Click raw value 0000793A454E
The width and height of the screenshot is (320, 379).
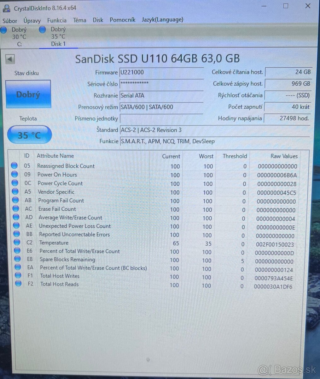[274, 278]
